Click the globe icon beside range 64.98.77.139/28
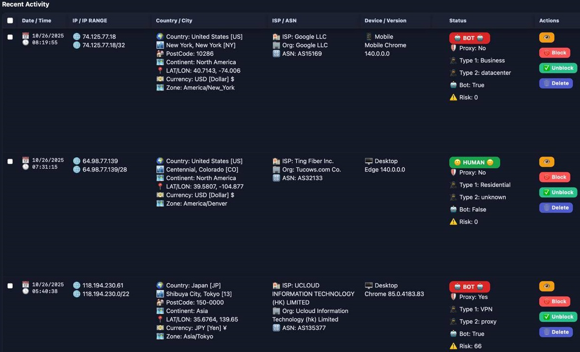 click(77, 170)
